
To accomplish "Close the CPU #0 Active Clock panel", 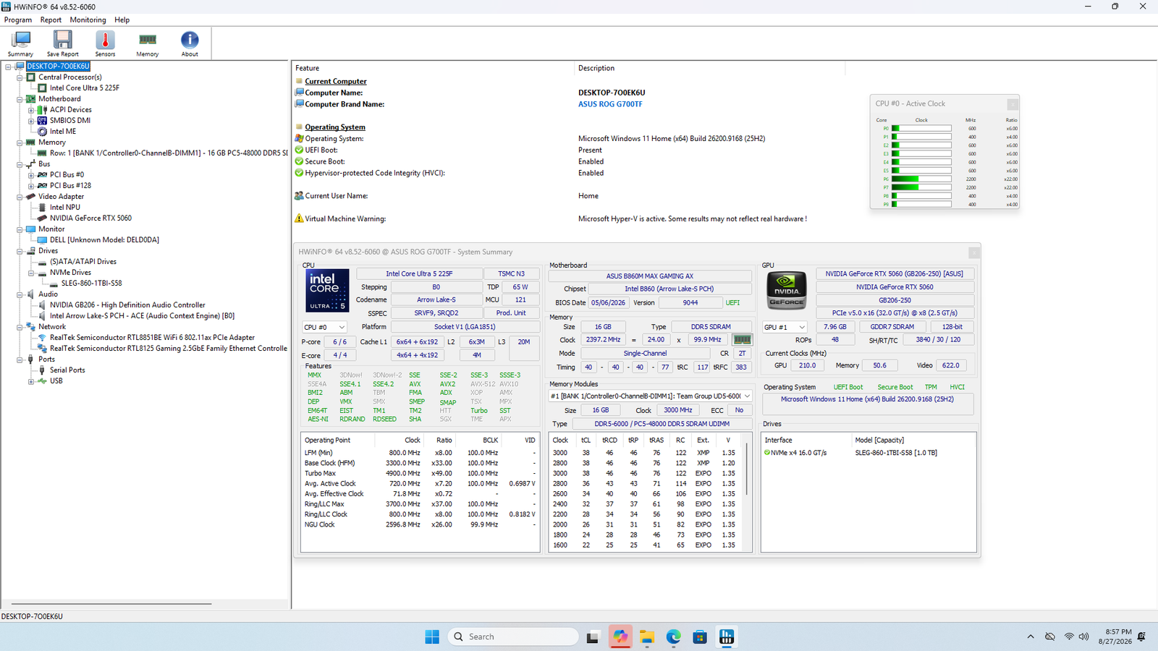I will (1013, 104).
